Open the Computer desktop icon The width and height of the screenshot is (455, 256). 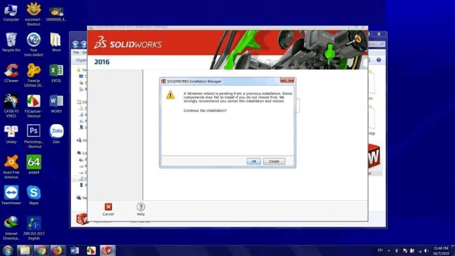pyautogui.click(x=11, y=12)
